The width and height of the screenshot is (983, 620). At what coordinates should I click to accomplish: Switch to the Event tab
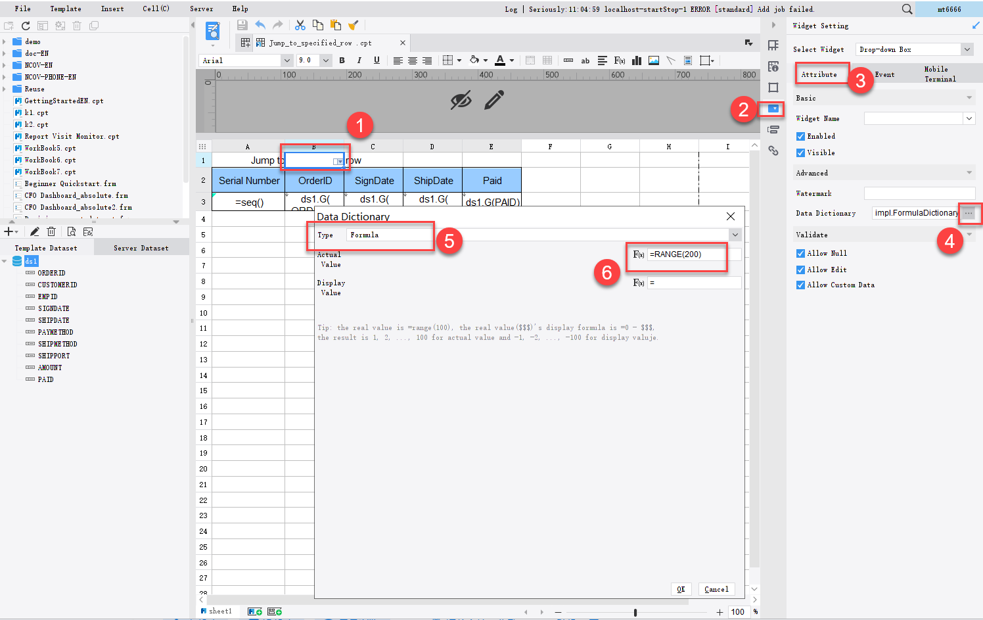click(884, 74)
